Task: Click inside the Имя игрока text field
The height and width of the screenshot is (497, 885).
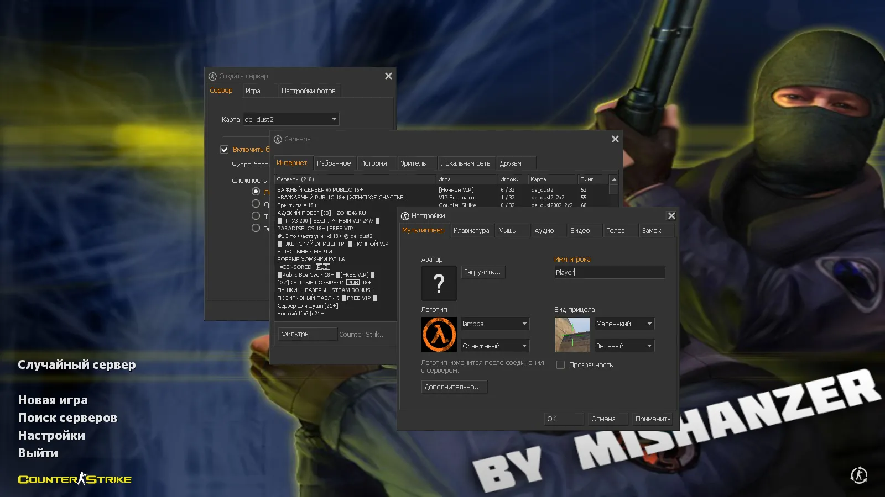Action: click(x=608, y=272)
